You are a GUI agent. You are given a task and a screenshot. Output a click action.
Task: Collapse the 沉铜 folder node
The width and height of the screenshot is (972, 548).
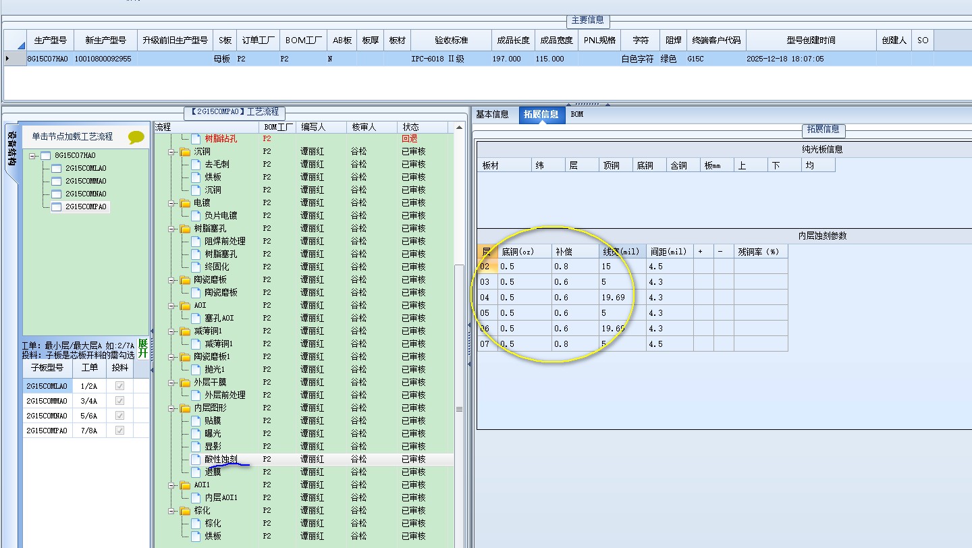[172, 151]
